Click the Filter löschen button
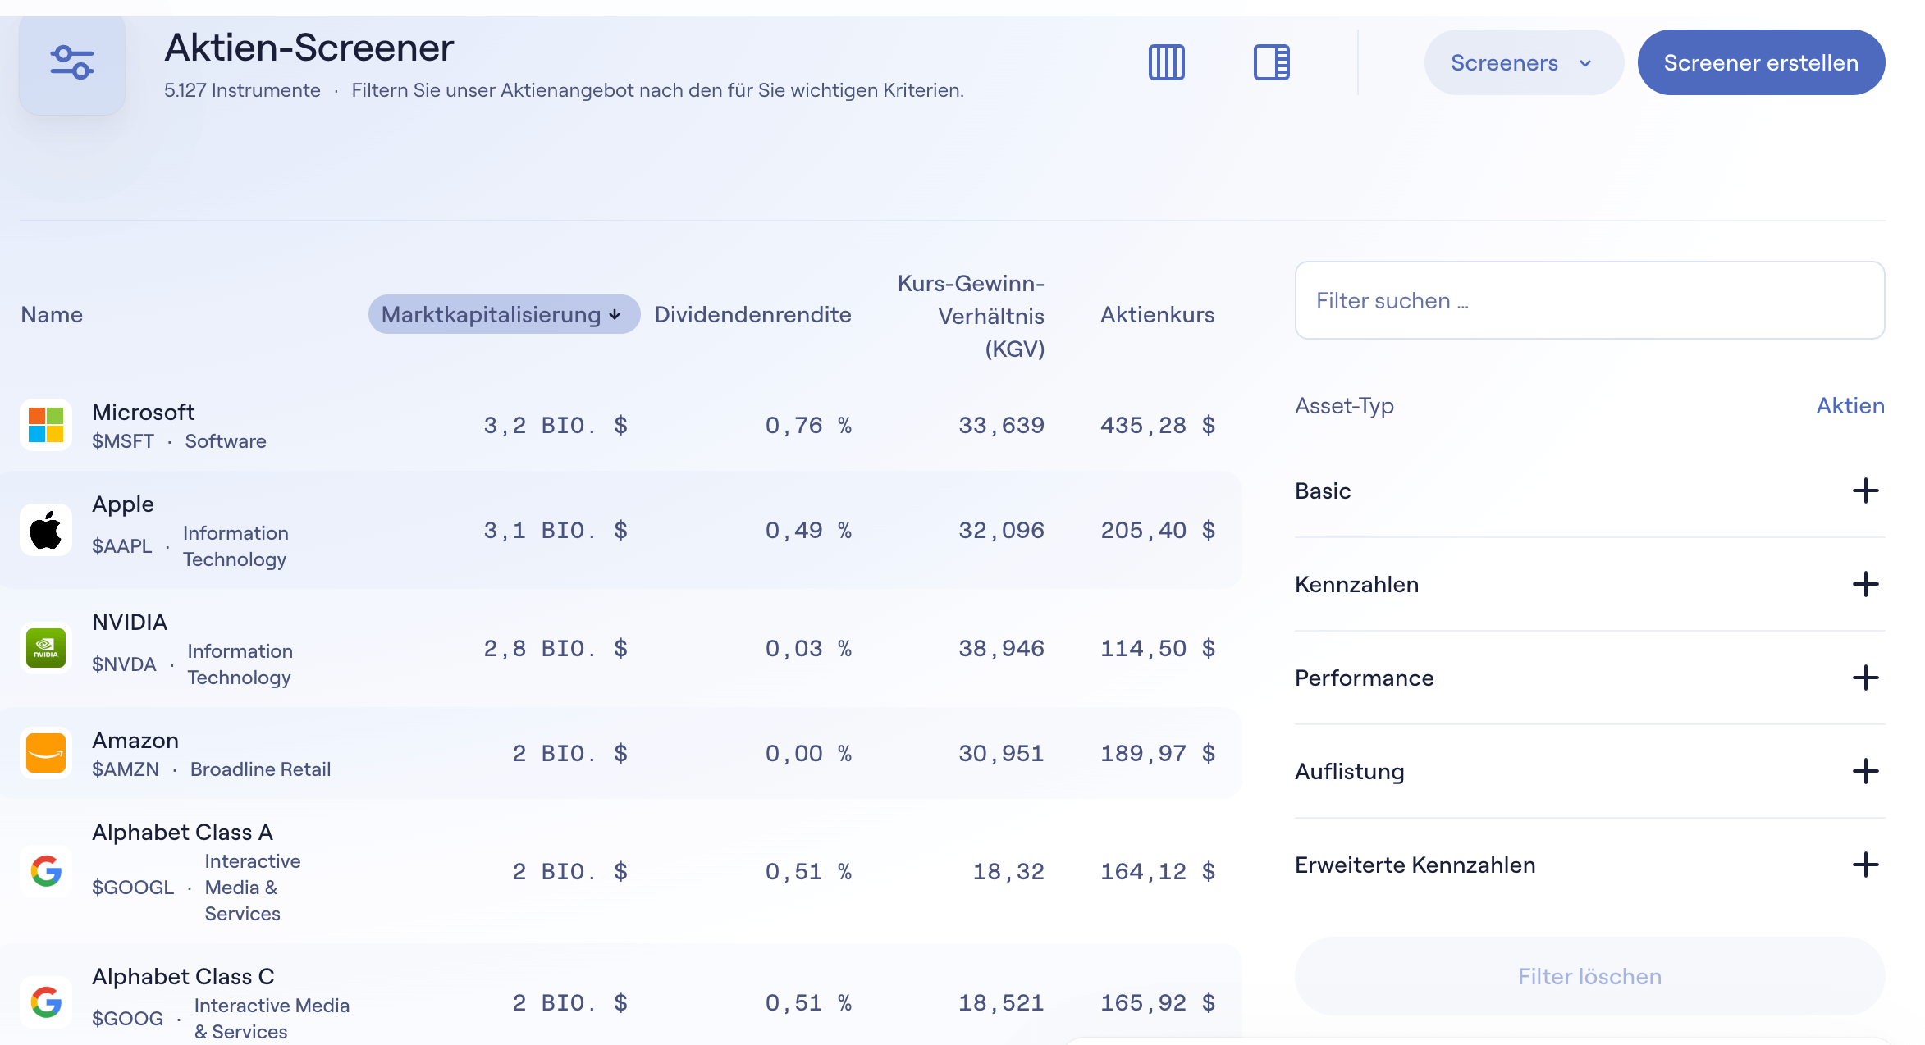Screen dimensions: 1925x1045 coord(1589,976)
